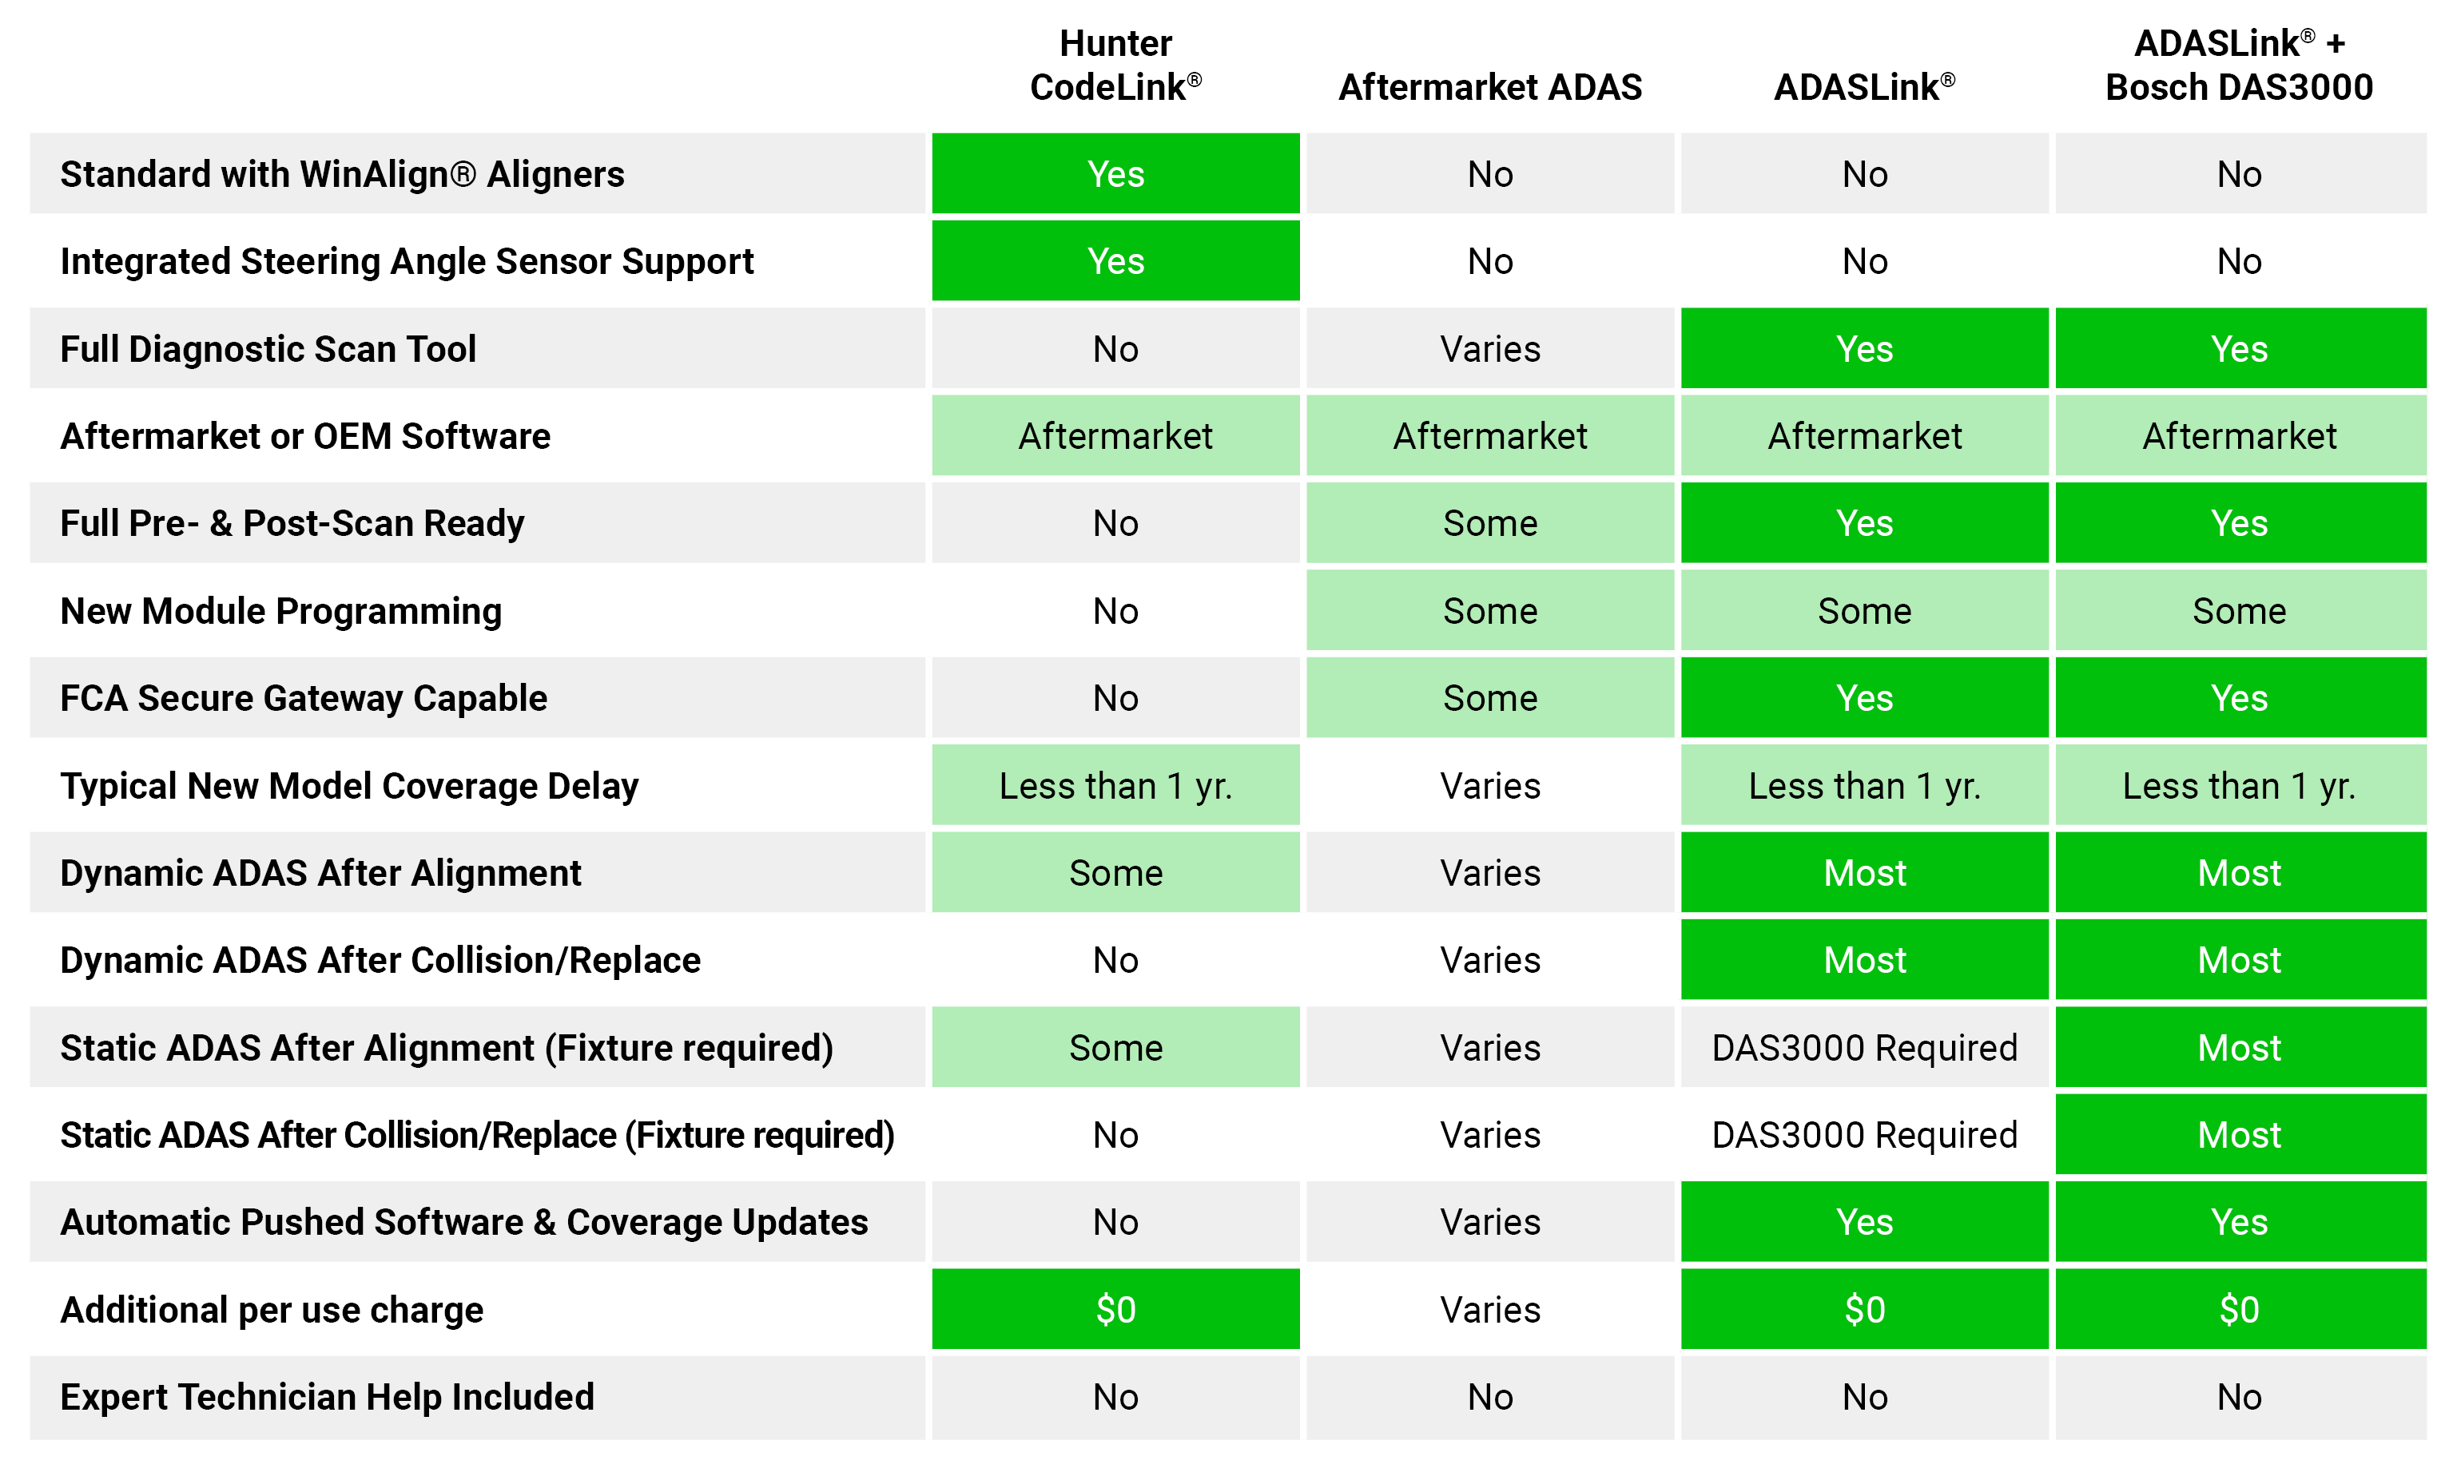
Task: Click 'New Module Programming' row label
Action: (x=281, y=611)
